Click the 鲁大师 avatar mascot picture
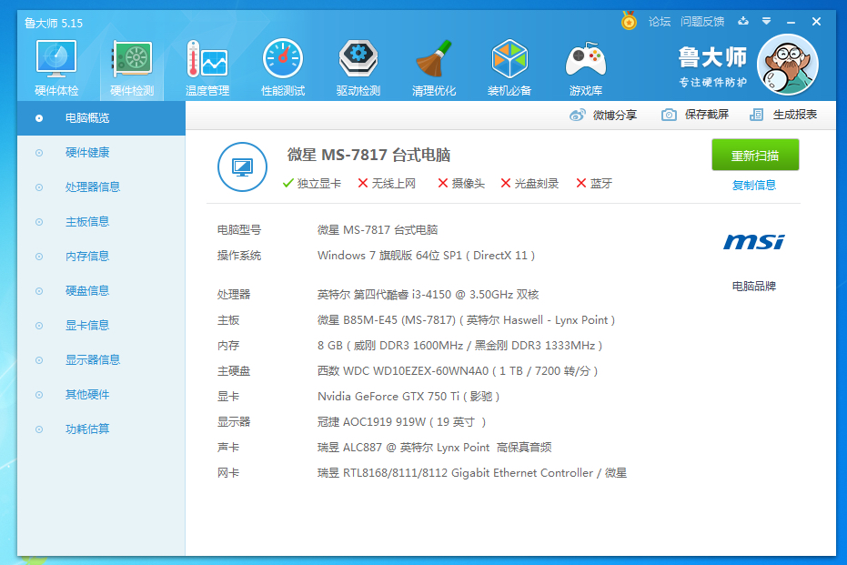Image resolution: width=847 pixels, height=565 pixels. pos(788,65)
